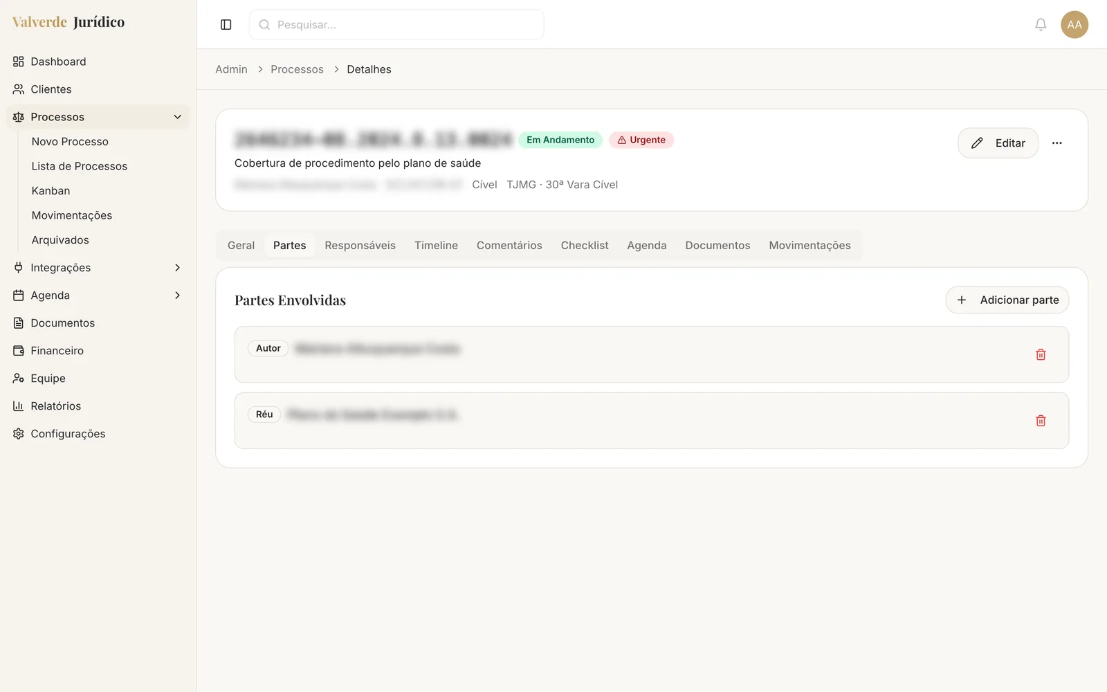Viewport: 1107px width, 692px height.
Task: Delete the Réu party with trash icon
Action: (x=1041, y=421)
